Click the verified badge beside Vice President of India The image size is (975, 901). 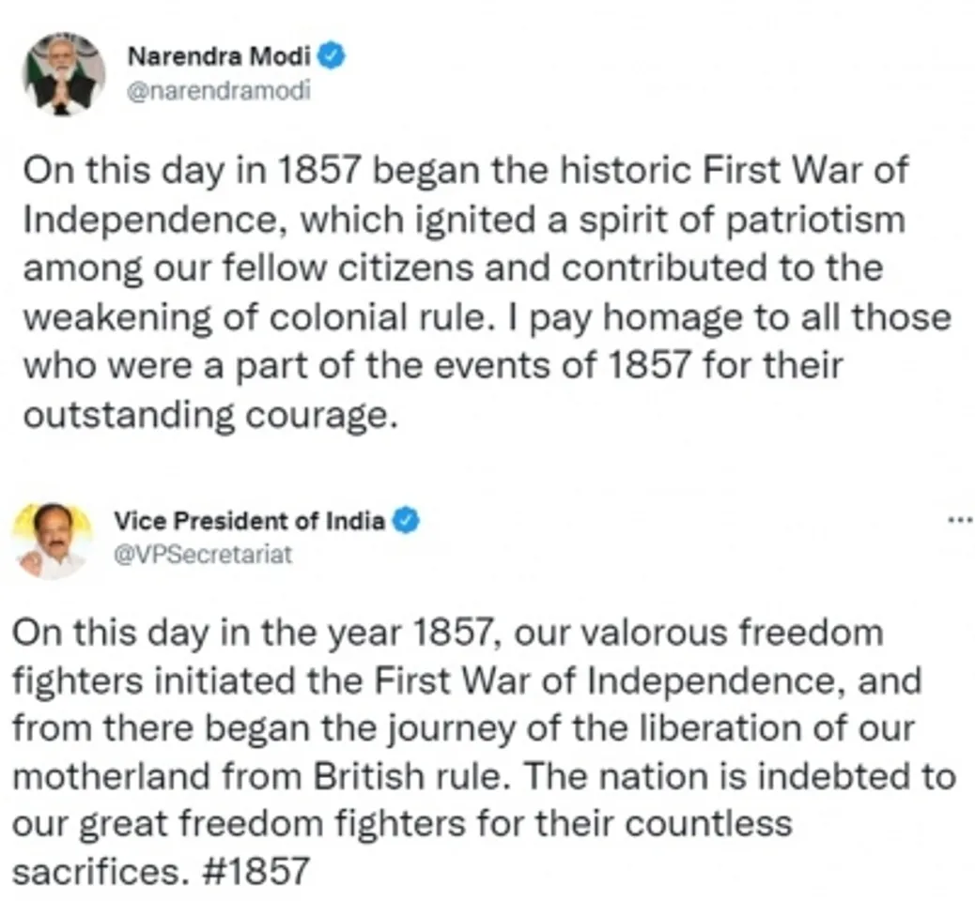click(x=406, y=521)
